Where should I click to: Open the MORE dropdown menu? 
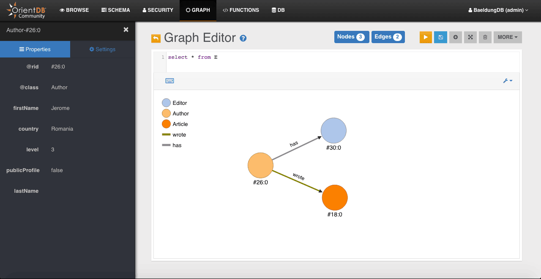pyautogui.click(x=507, y=37)
